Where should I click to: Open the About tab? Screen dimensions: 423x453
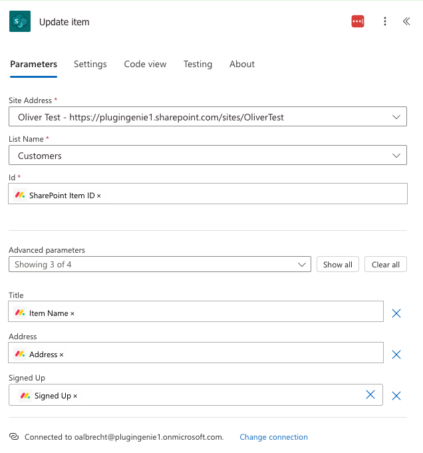point(242,64)
